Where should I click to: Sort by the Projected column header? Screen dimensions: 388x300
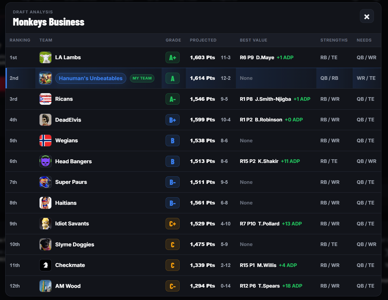click(x=203, y=40)
